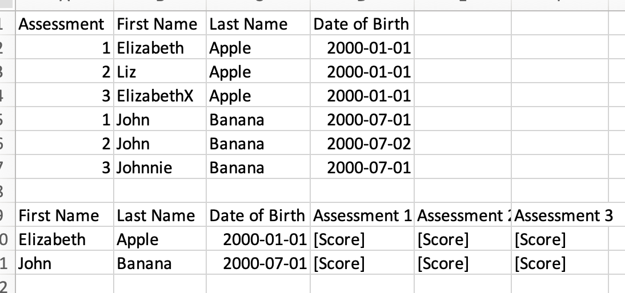The height and width of the screenshot is (293, 625).
Task: Click John's [Score] cell under Assessment 3
Action: [540, 263]
